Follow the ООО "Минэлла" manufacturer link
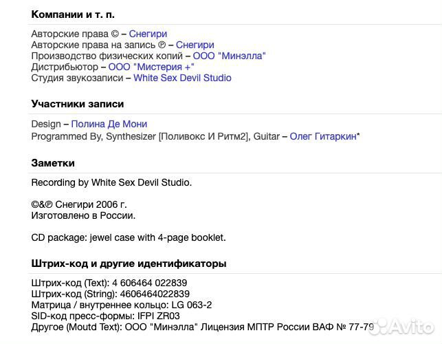Viewport: 442px width, 344px height. click(229, 56)
